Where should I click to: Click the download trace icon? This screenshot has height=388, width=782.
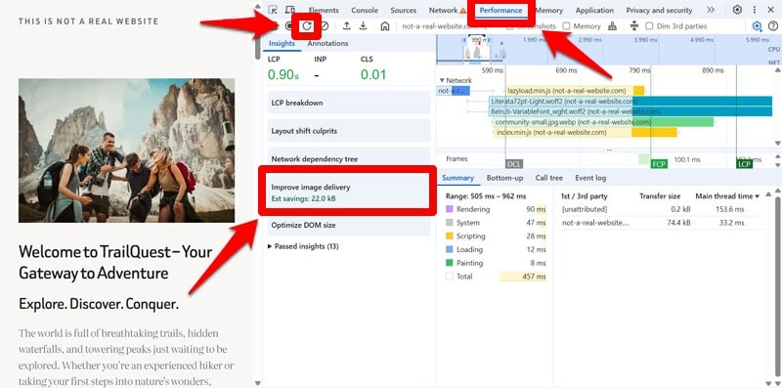tap(363, 26)
